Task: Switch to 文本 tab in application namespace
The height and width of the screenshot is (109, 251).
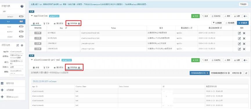Action: (46, 23)
